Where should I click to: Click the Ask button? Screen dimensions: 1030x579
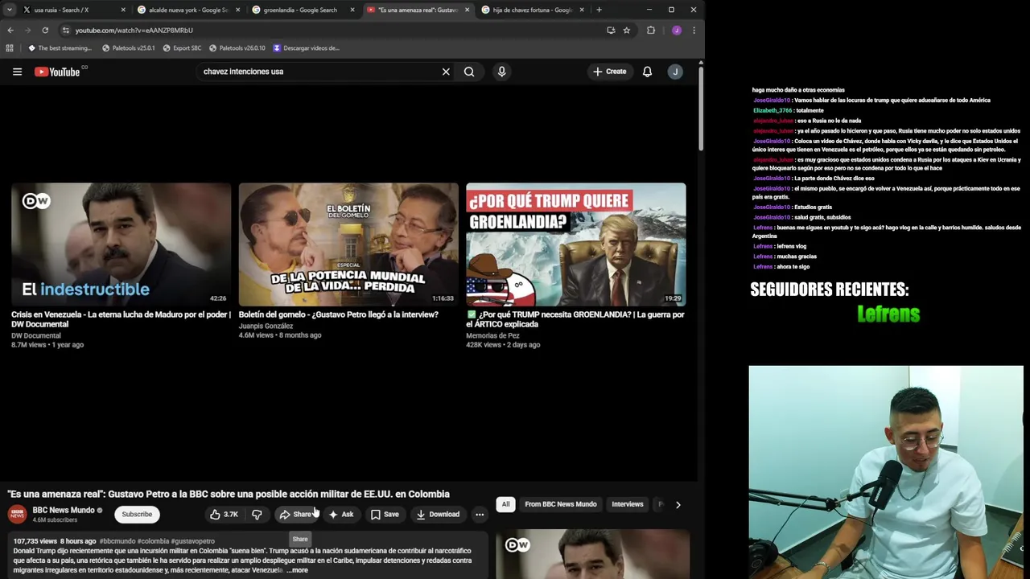tap(341, 515)
